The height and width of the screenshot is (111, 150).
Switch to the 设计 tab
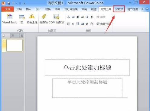(38, 9)
